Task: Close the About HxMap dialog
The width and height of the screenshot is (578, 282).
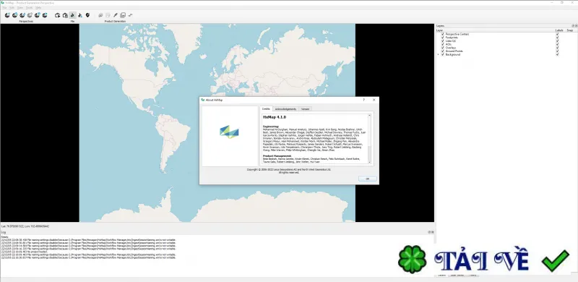Action: (x=374, y=100)
